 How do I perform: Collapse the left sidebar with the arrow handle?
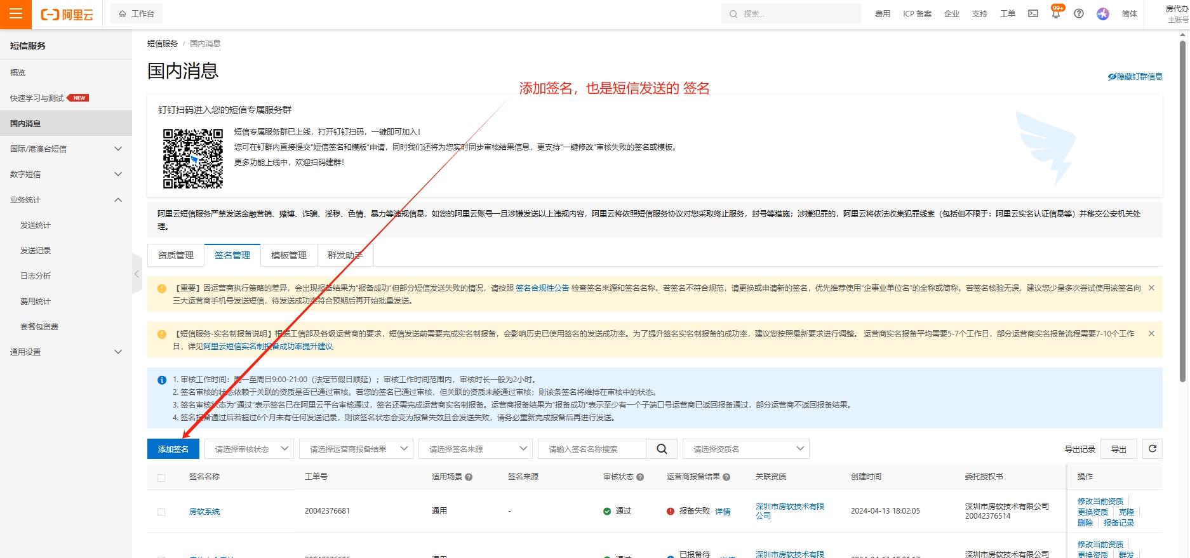[137, 274]
